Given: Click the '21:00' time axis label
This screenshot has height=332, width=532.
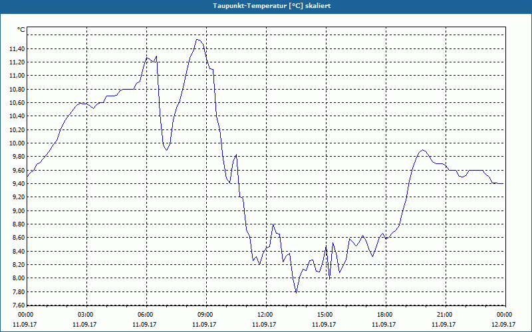Looking at the screenshot, I should pyautogui.click(x=444, y=315).
